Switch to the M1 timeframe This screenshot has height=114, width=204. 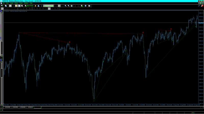coord(34,9)
